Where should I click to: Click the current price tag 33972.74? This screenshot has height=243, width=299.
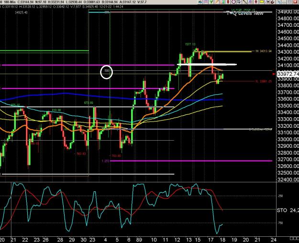click(288, 74)
